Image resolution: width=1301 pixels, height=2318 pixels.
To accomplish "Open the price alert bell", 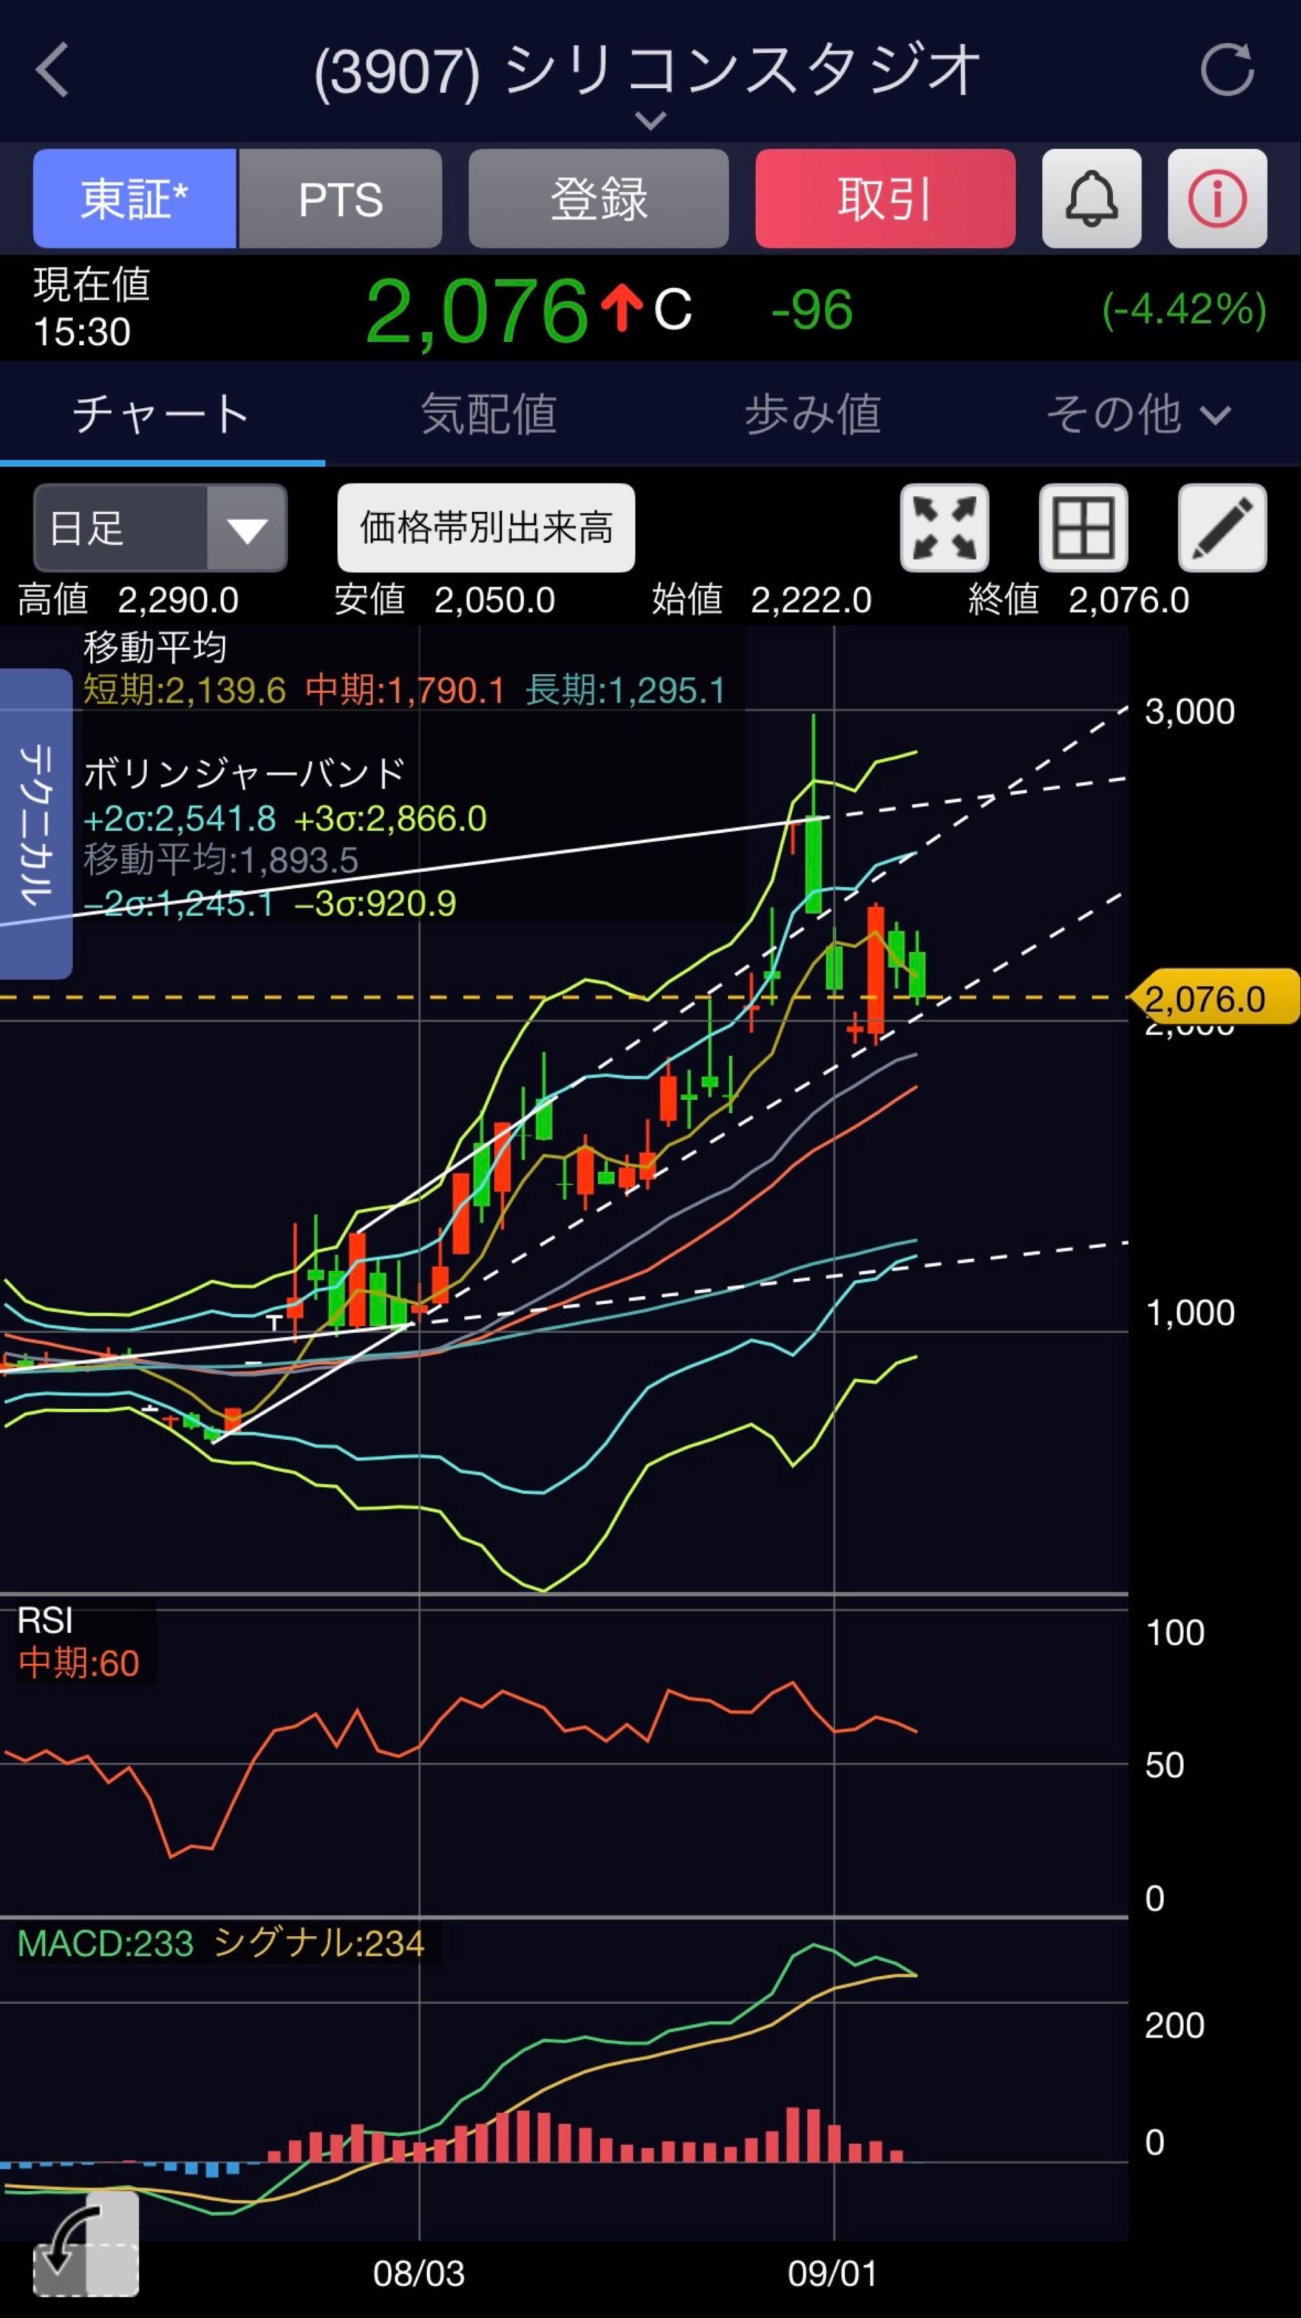I will [x=1091, y=198].
